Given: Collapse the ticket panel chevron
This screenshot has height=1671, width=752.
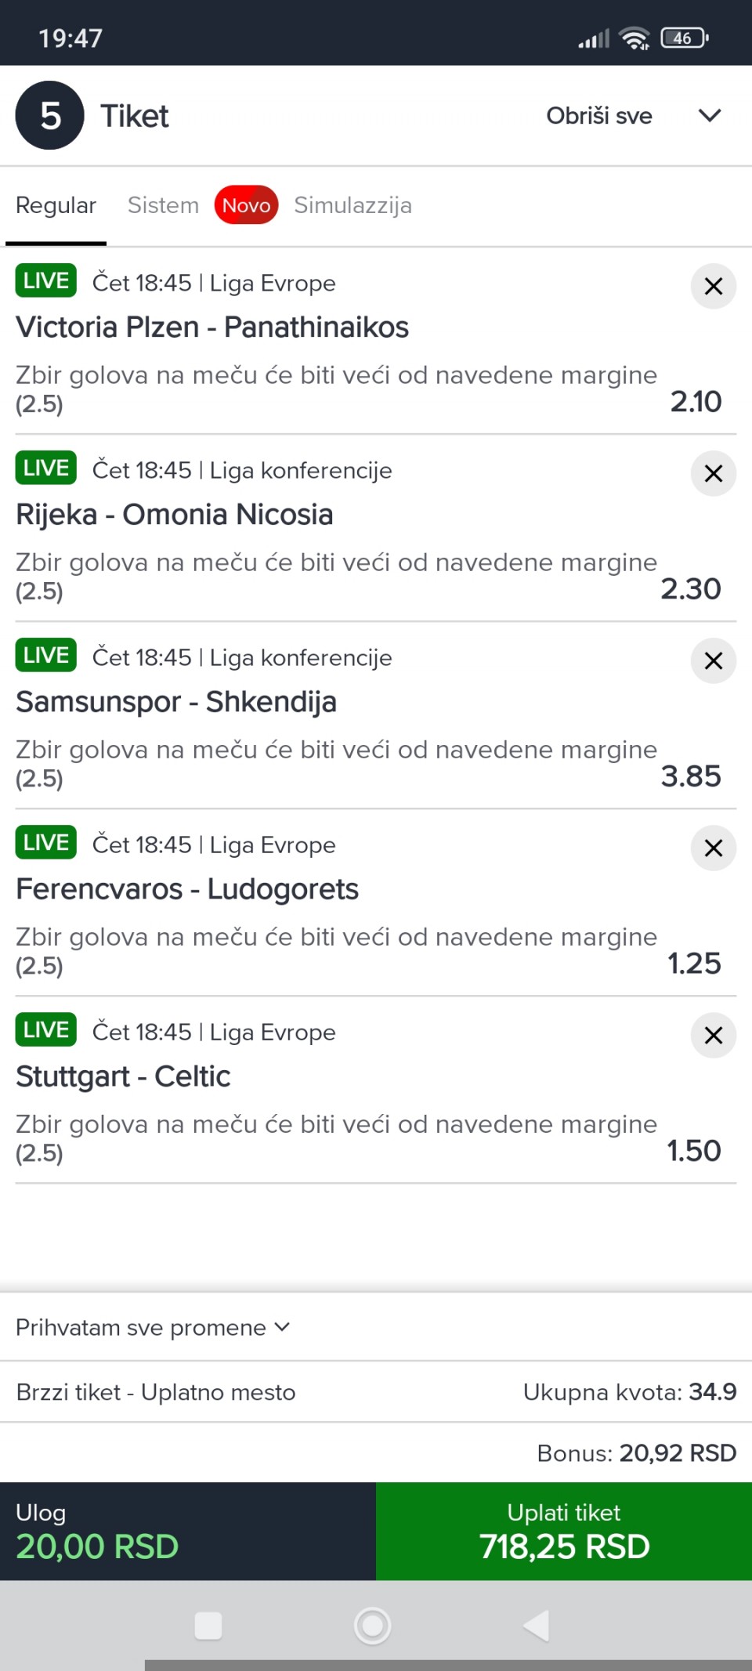Looking at the screenshot, I should pos(709,116).
